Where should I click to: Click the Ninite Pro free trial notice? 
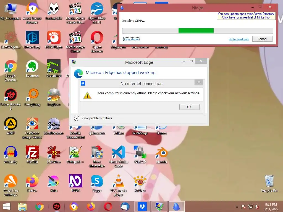[x=246, y=16]
